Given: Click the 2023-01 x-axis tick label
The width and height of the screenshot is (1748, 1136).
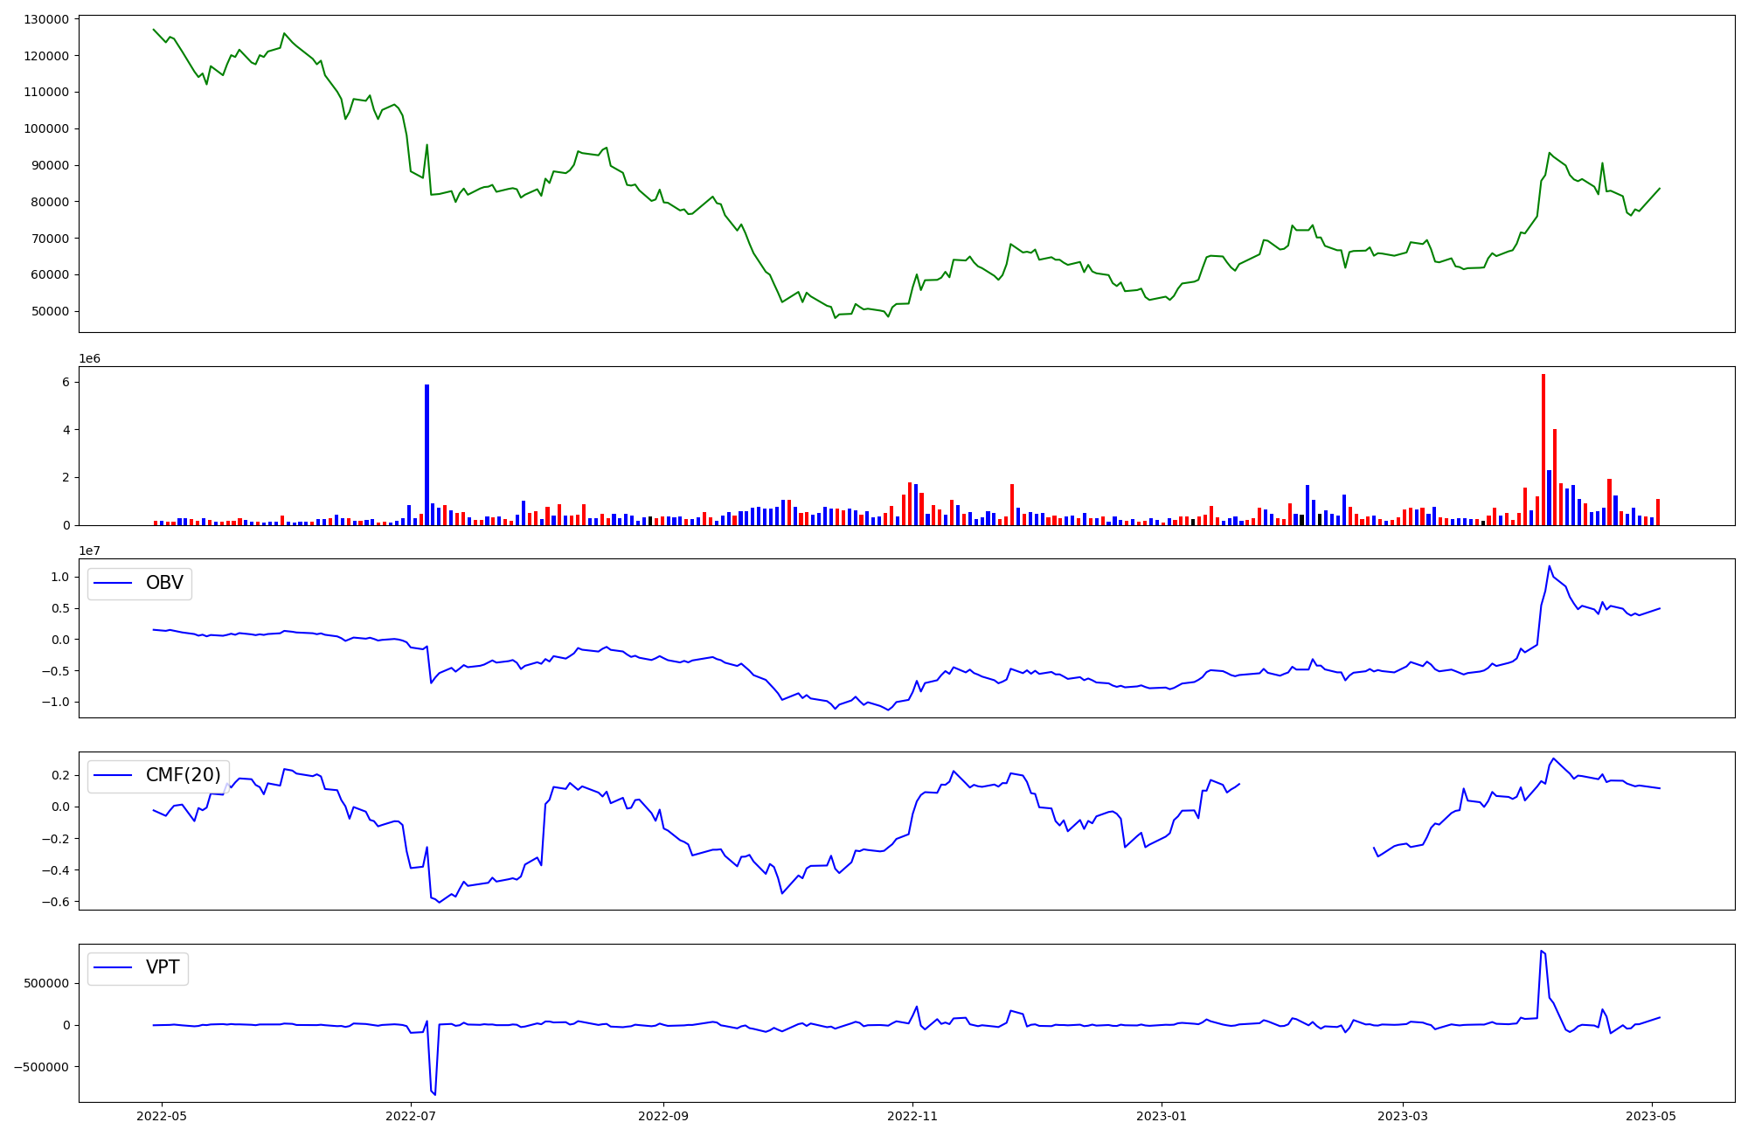Looking at the screenshot, I should (x=1162, y=1116).
